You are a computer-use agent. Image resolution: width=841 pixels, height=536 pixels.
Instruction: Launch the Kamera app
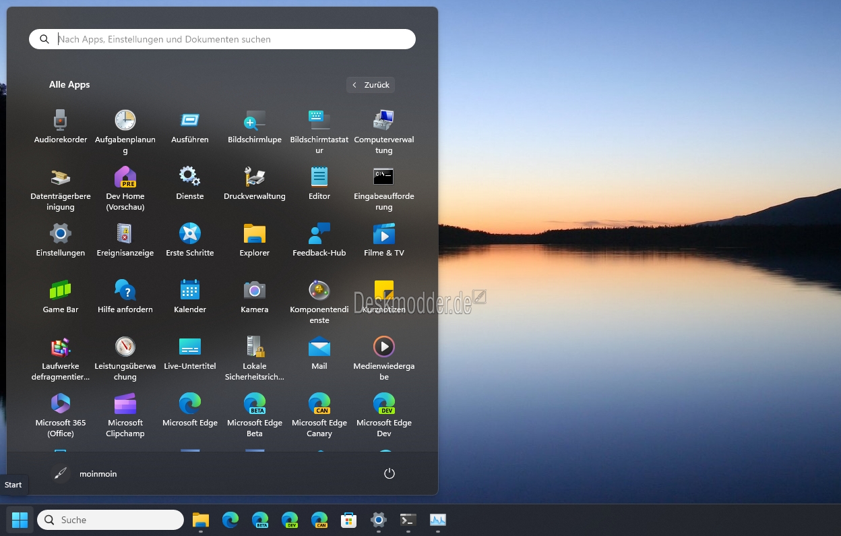tap(255, 297)
